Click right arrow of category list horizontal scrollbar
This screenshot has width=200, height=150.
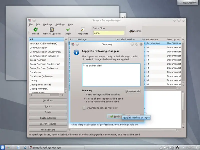tap(63, 95)
